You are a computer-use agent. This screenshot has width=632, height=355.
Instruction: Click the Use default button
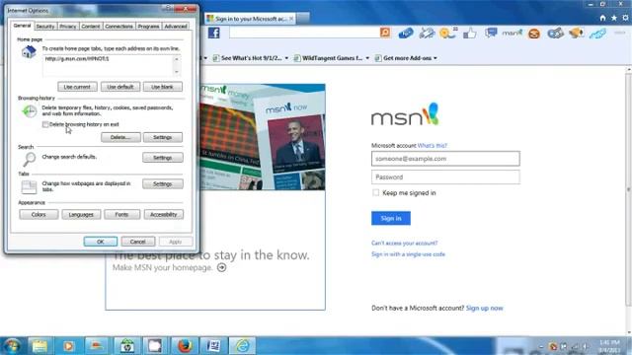(x=120, y=87)
